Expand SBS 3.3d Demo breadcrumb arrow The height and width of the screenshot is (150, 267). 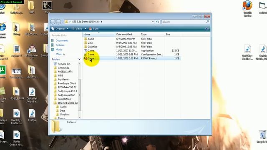(x=102, y=22)
